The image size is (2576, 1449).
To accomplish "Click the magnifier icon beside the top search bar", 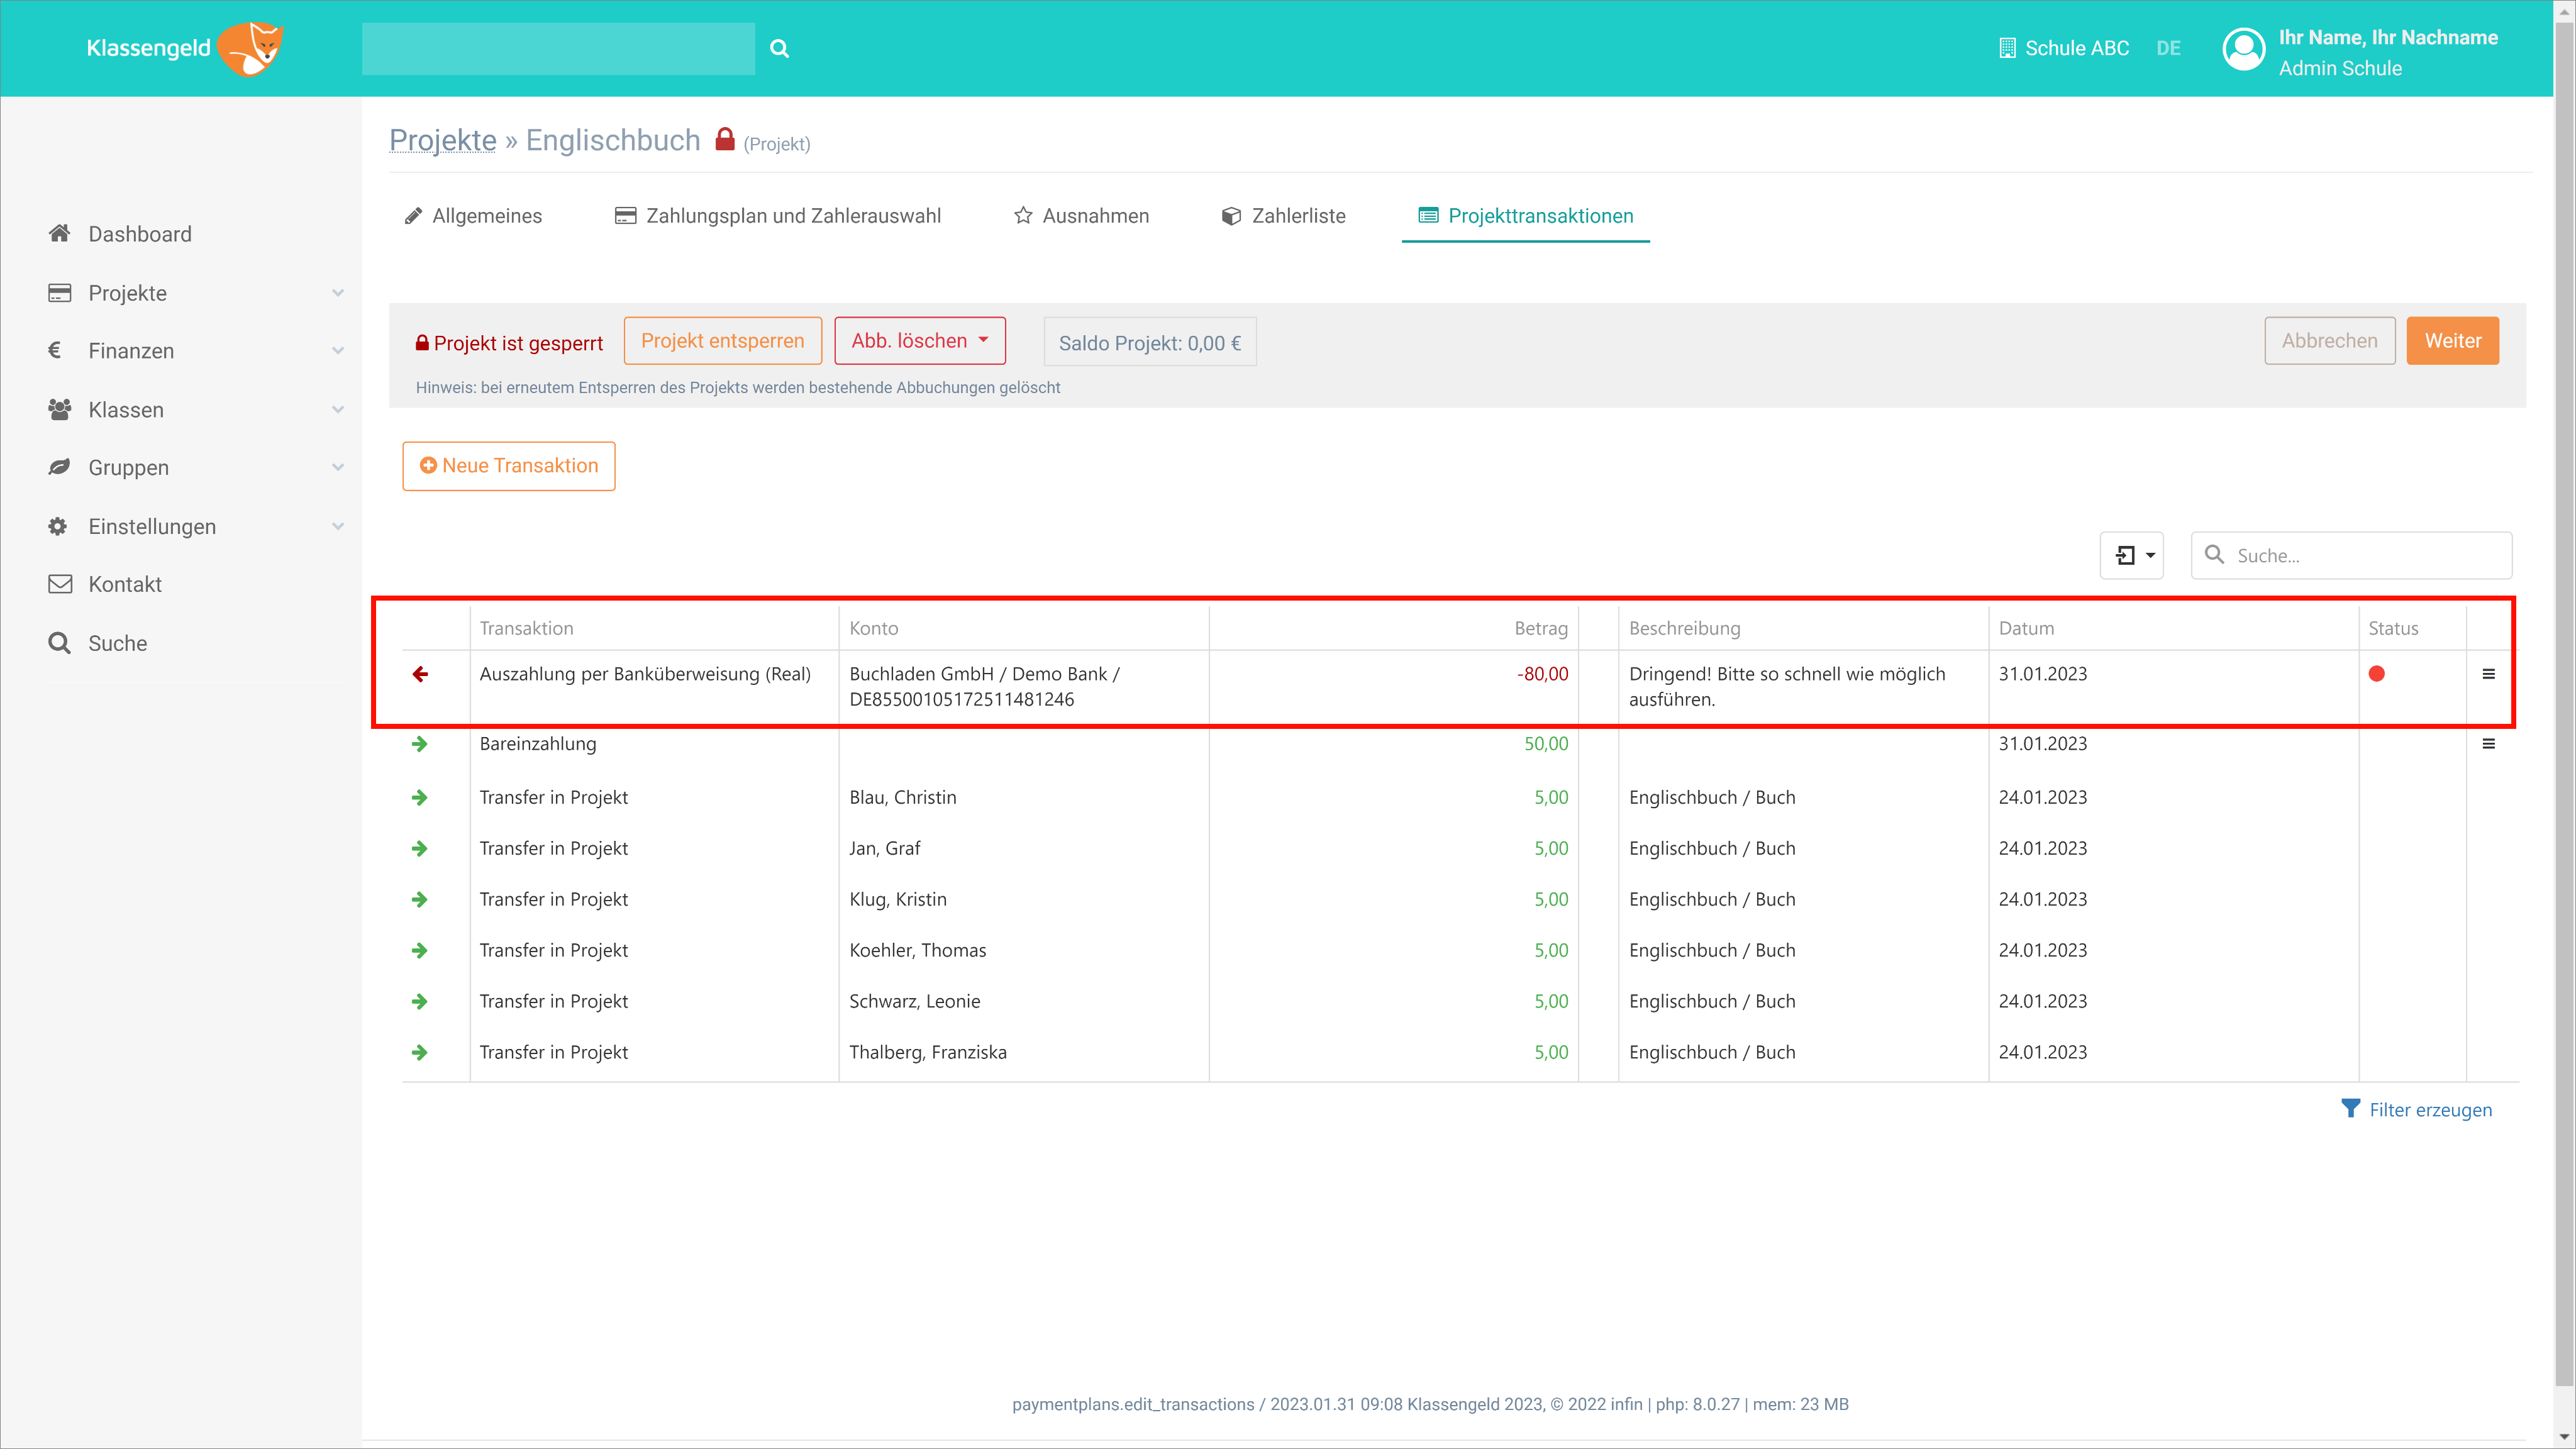I will [779, 48].
